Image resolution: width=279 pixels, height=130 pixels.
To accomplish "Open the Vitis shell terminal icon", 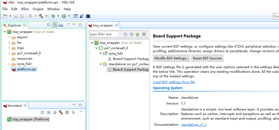I will pyautogui.click(x=88, y=16).
